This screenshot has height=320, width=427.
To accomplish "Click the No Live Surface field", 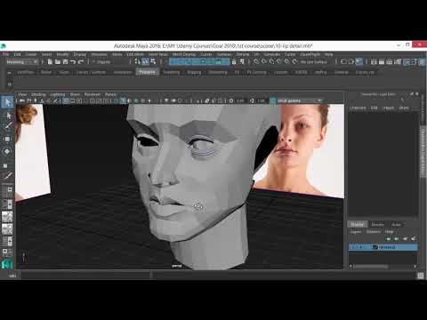I will pyautogui.click(x=314, y=61).
